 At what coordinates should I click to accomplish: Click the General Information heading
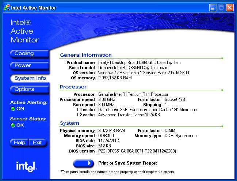click(86, 55)
